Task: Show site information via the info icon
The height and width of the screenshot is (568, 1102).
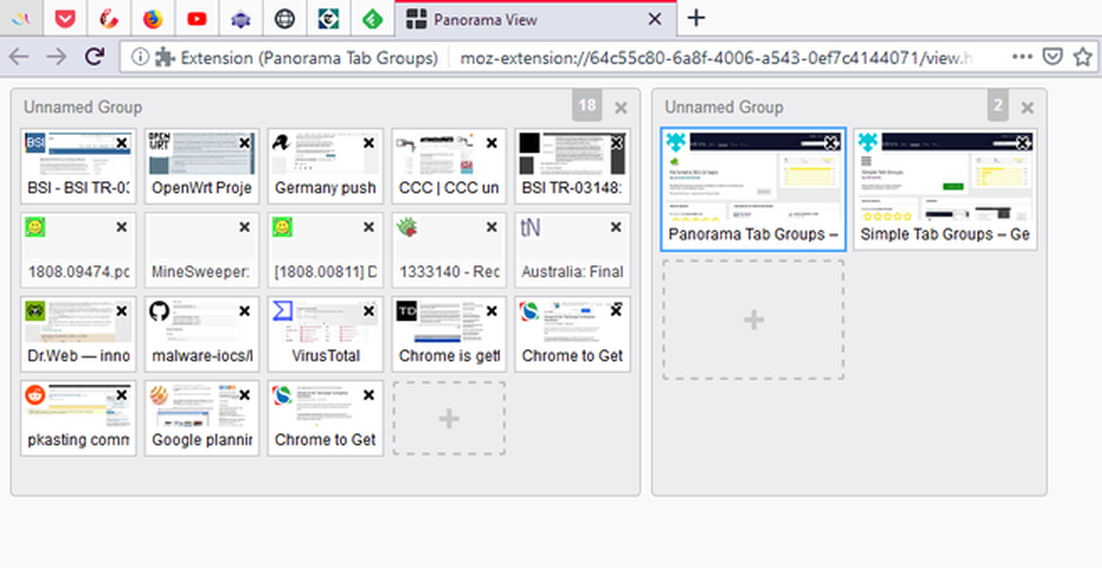Action: pyautogui.click(x=140, y=57)
